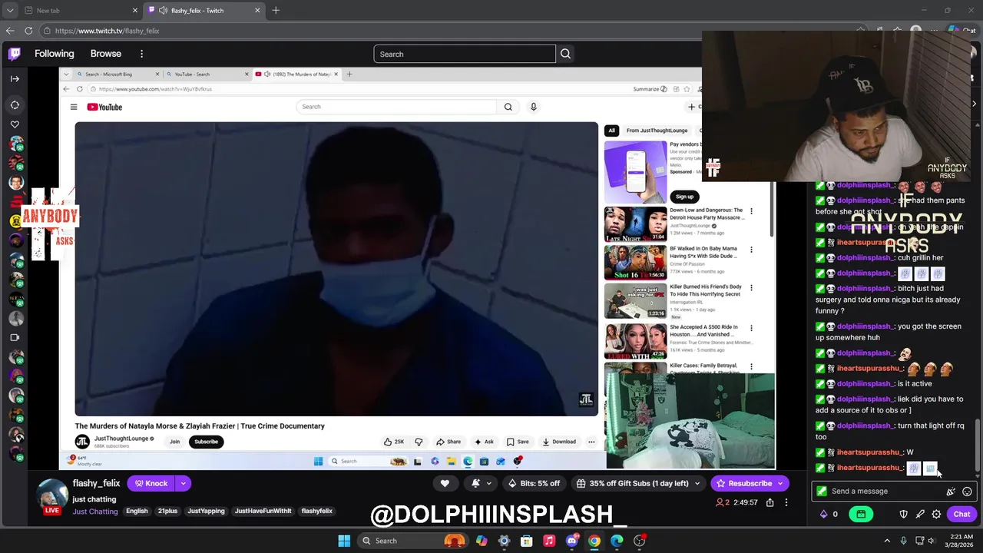The height and width of the screenshot is (553, 983).
Task: Close the New tab browser tab
Action: (135, 10)
